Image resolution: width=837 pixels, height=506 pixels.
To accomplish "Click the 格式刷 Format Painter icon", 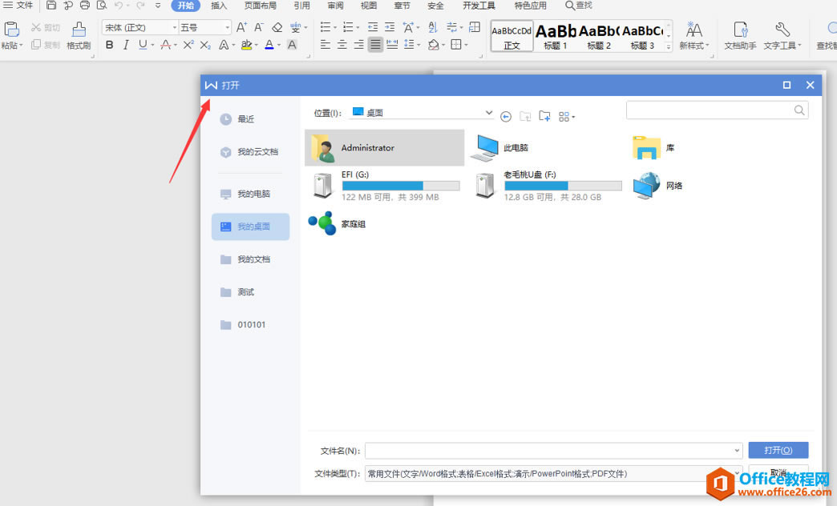I will click(79, 29).
